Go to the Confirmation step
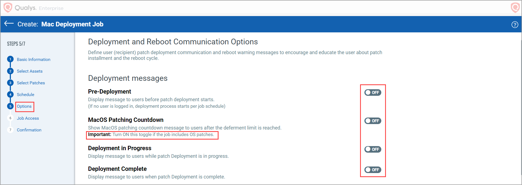The height and width of the screenshot is (185, 522). tap(29, 130)
